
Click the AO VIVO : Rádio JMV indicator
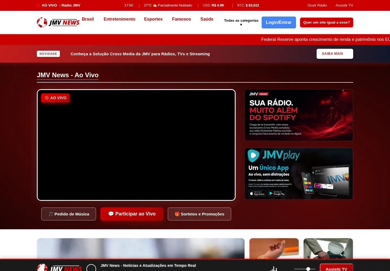[x=59, y=5]
